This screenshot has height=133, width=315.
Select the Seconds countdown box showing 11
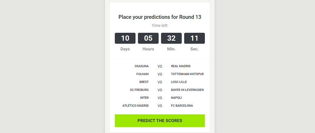(x=194, y=38)
